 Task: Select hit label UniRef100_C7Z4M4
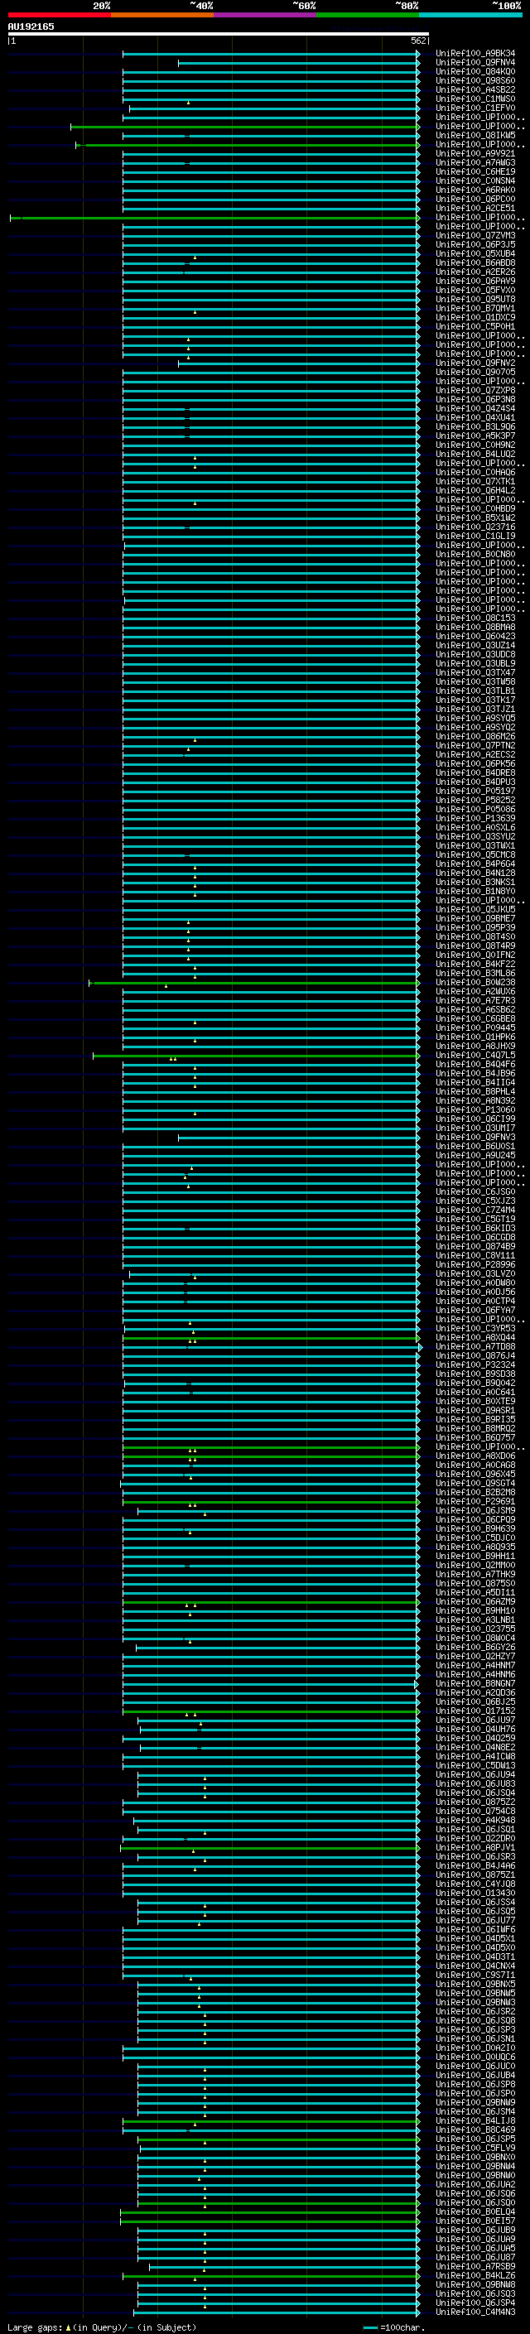(475, 1210)
